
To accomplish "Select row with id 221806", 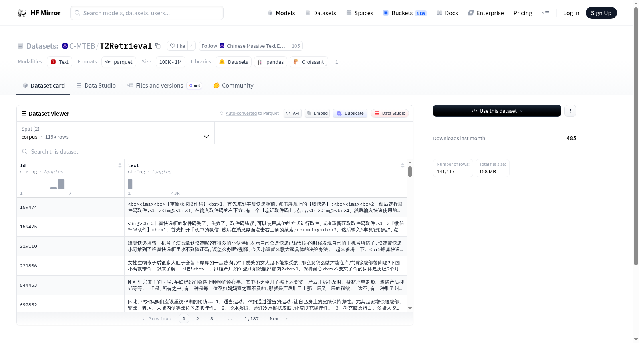I will click(212, 266).
